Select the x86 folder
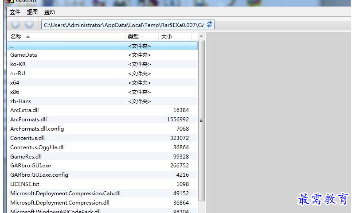352x213 pixels. tap(102, 92)
